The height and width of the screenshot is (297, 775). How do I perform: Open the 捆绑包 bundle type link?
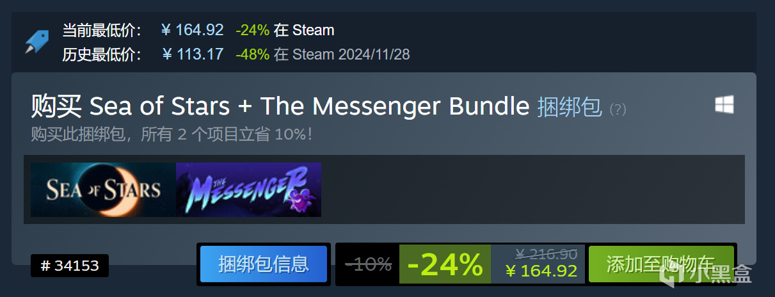(x=570, y=108)
